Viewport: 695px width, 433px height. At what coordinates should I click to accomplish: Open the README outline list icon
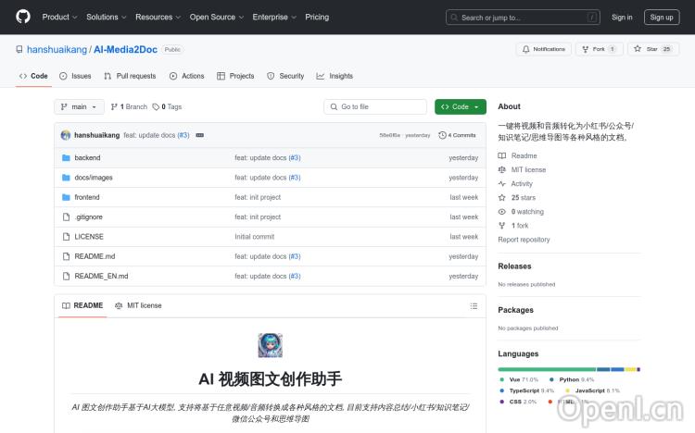474,306
